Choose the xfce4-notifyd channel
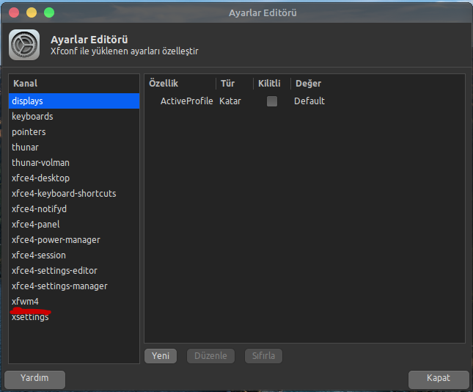473x392 pixels. (x=74, y=208)
